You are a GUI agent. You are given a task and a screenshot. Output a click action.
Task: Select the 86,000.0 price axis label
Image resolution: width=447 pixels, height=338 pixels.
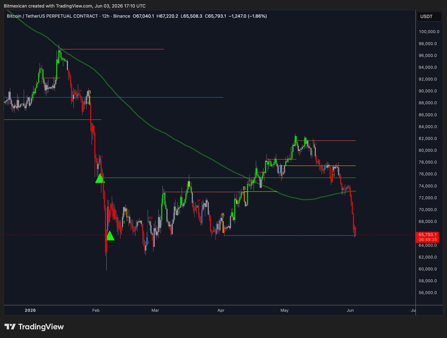point(428,115)
